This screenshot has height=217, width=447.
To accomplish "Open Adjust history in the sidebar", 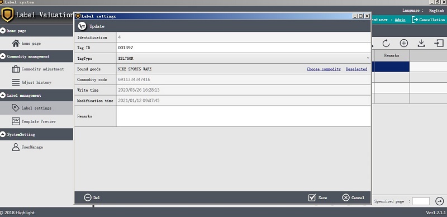I will point(36,82).
